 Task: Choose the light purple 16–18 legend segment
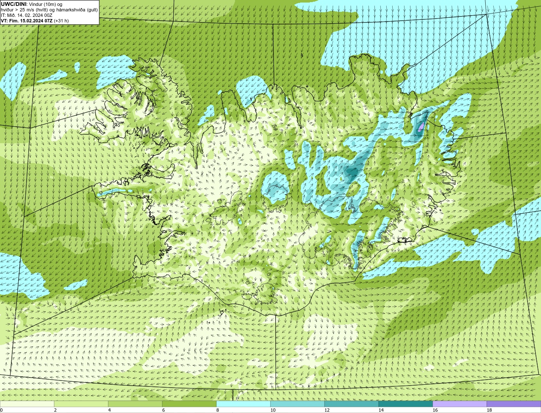460,404
